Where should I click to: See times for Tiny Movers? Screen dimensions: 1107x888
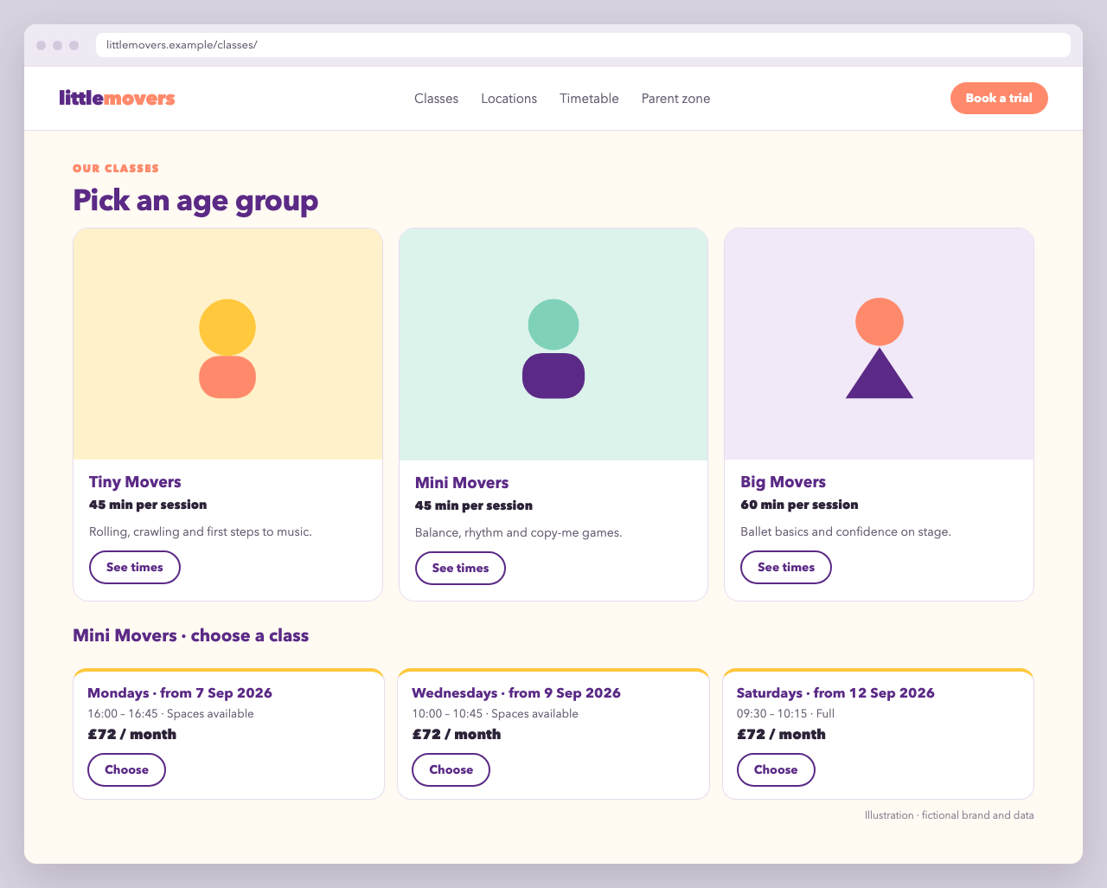pos(135,568)
